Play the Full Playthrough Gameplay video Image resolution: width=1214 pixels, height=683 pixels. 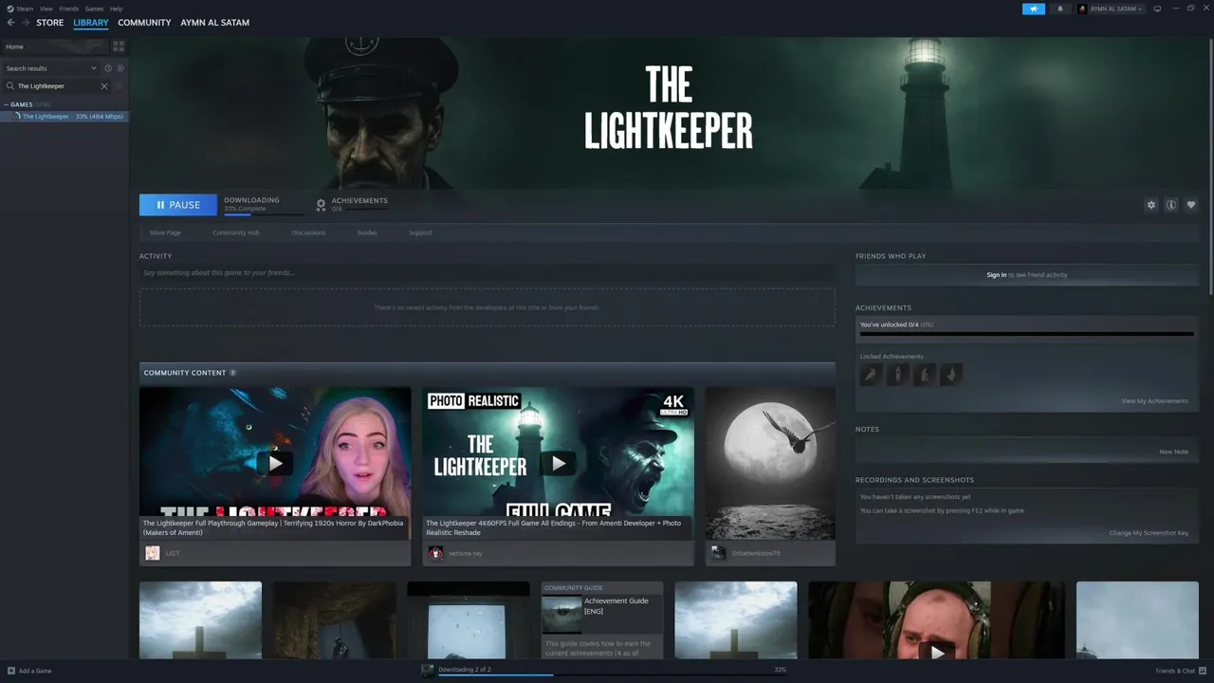tap(275, 463)
